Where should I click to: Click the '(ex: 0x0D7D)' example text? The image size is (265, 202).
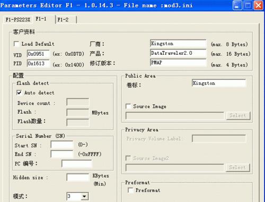pyautogui.click(x=68, y=54)
